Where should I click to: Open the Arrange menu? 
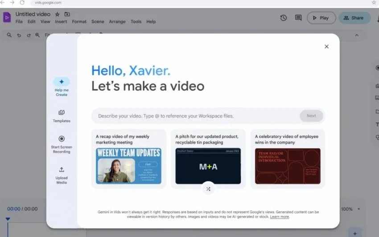pyautogui.click(x=117, y=21)
